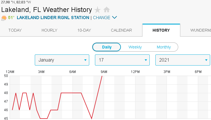Open the January month dropdown
The image size is (211, 120).
[62, 60]
